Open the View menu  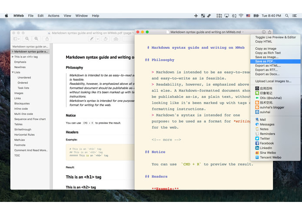[67, 16]
